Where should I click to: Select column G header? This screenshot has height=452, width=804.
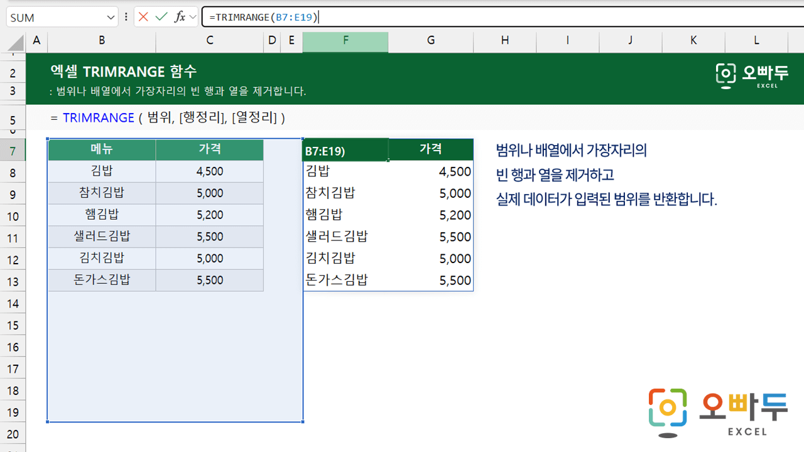[x=431, y=40]
